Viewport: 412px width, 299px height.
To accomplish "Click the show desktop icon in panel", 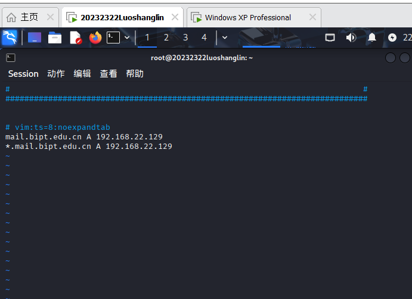I will point(35,38).
